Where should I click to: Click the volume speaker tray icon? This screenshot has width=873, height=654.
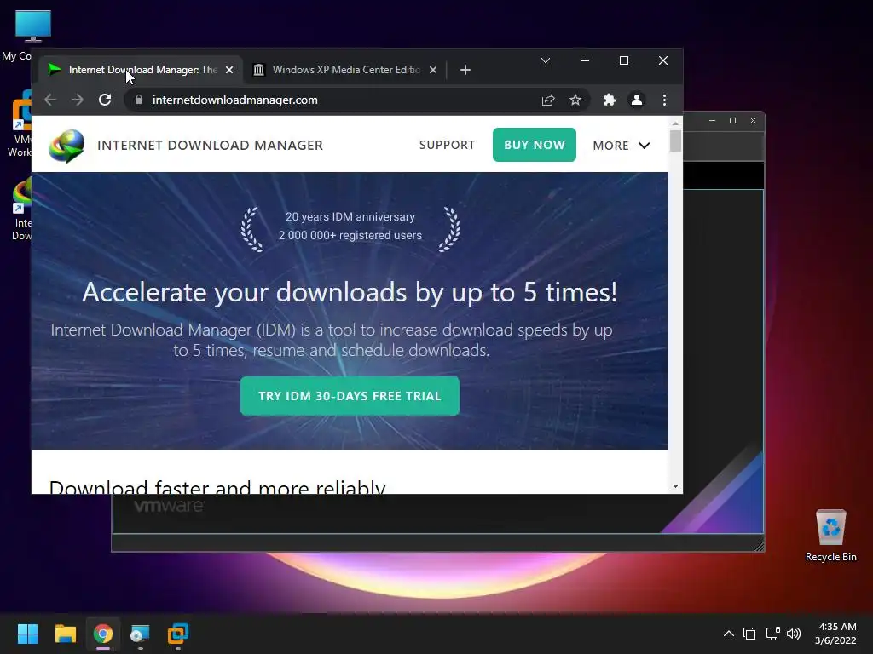click(794, 634)
